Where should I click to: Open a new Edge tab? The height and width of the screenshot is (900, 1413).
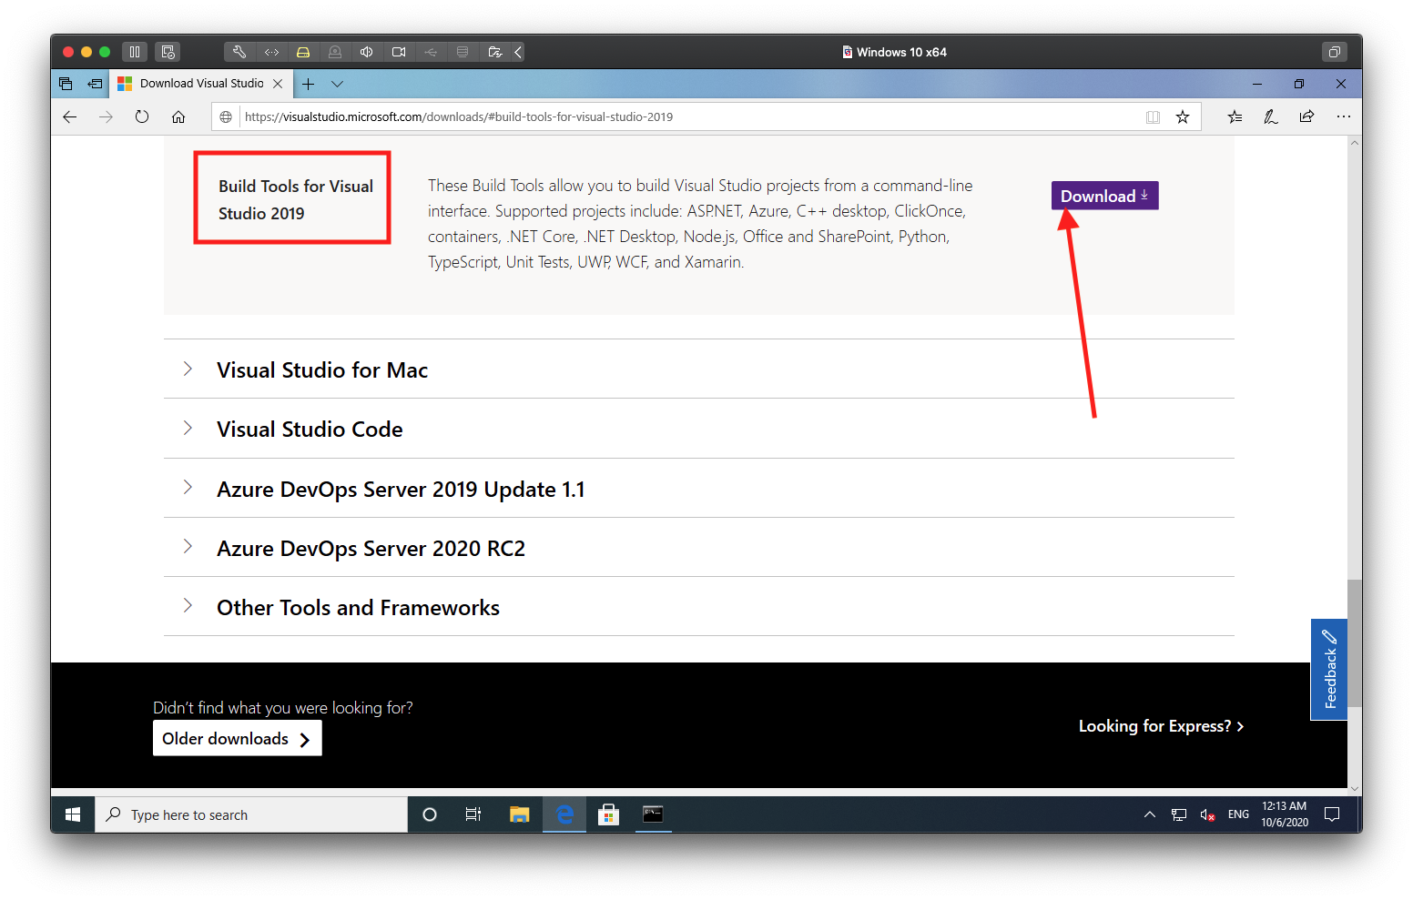pos(309,84)
